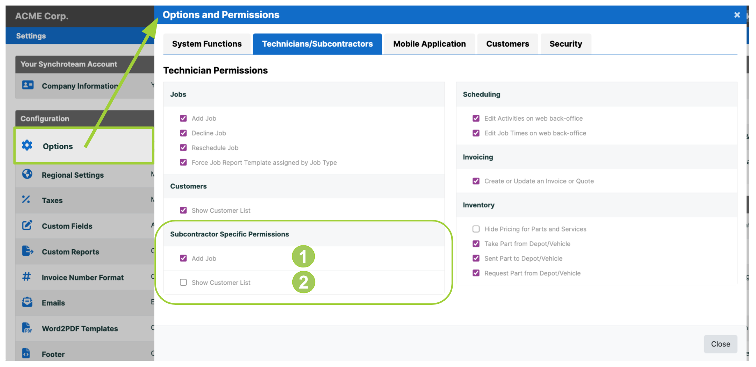This screenshot has width=756, height=367.
Task: Toggle Force Job Report Template checkbox
Action: pyautogui.click(x=183, y=162)
